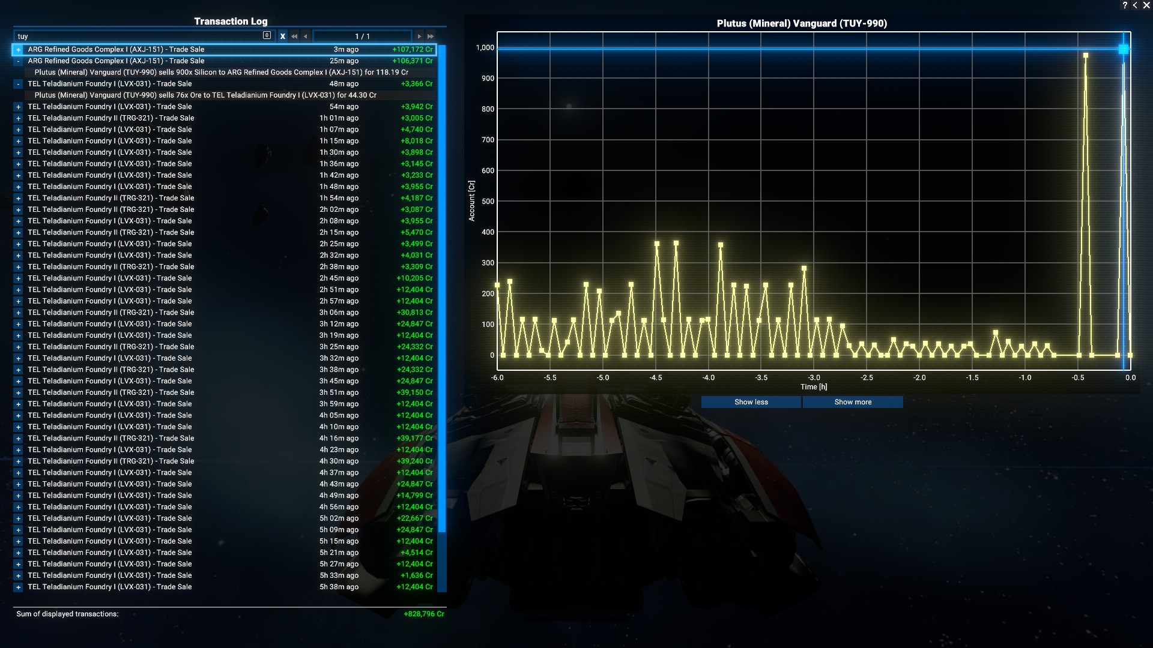Image resolution: width=1153 pixels, height=648 pixels.
Task: Click the Show more graph button
Action: [x=853, y=402]
